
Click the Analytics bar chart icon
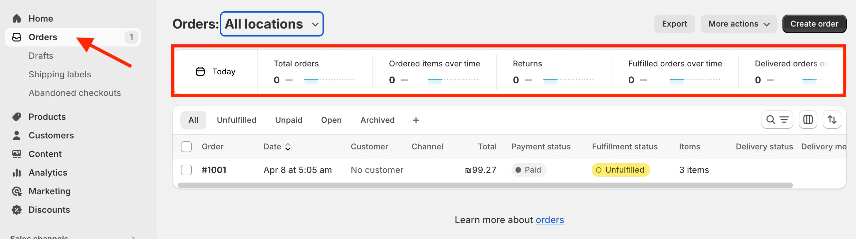pyautogui.click(x=17, y=173)
